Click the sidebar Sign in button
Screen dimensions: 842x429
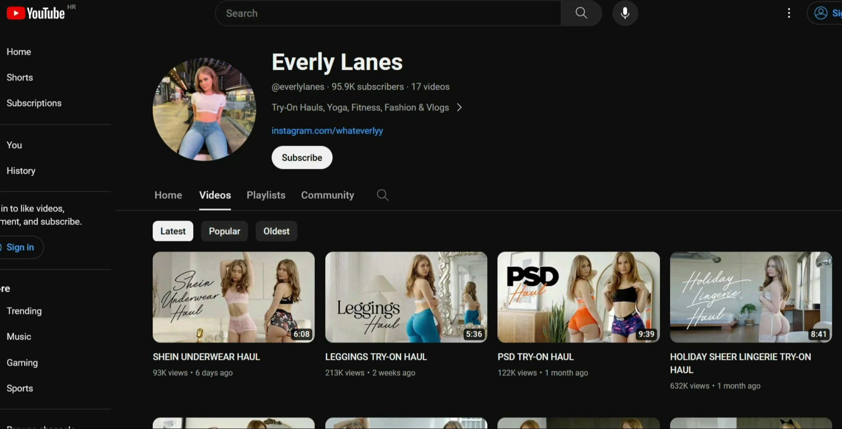(20, 247)
